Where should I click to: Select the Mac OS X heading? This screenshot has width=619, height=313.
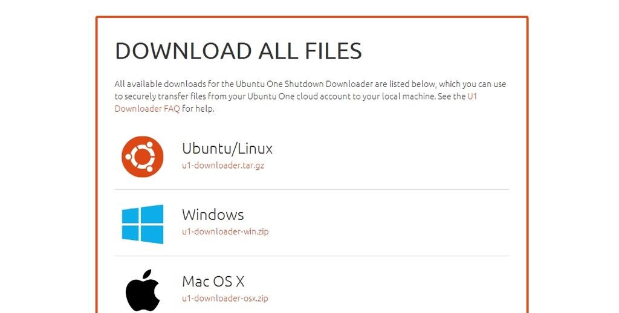click(213, 281)
